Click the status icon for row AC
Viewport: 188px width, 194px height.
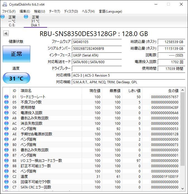pos(6,123)
